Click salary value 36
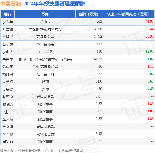The height and width of the screenshot is (153, 155). click(x=100, y=66)
